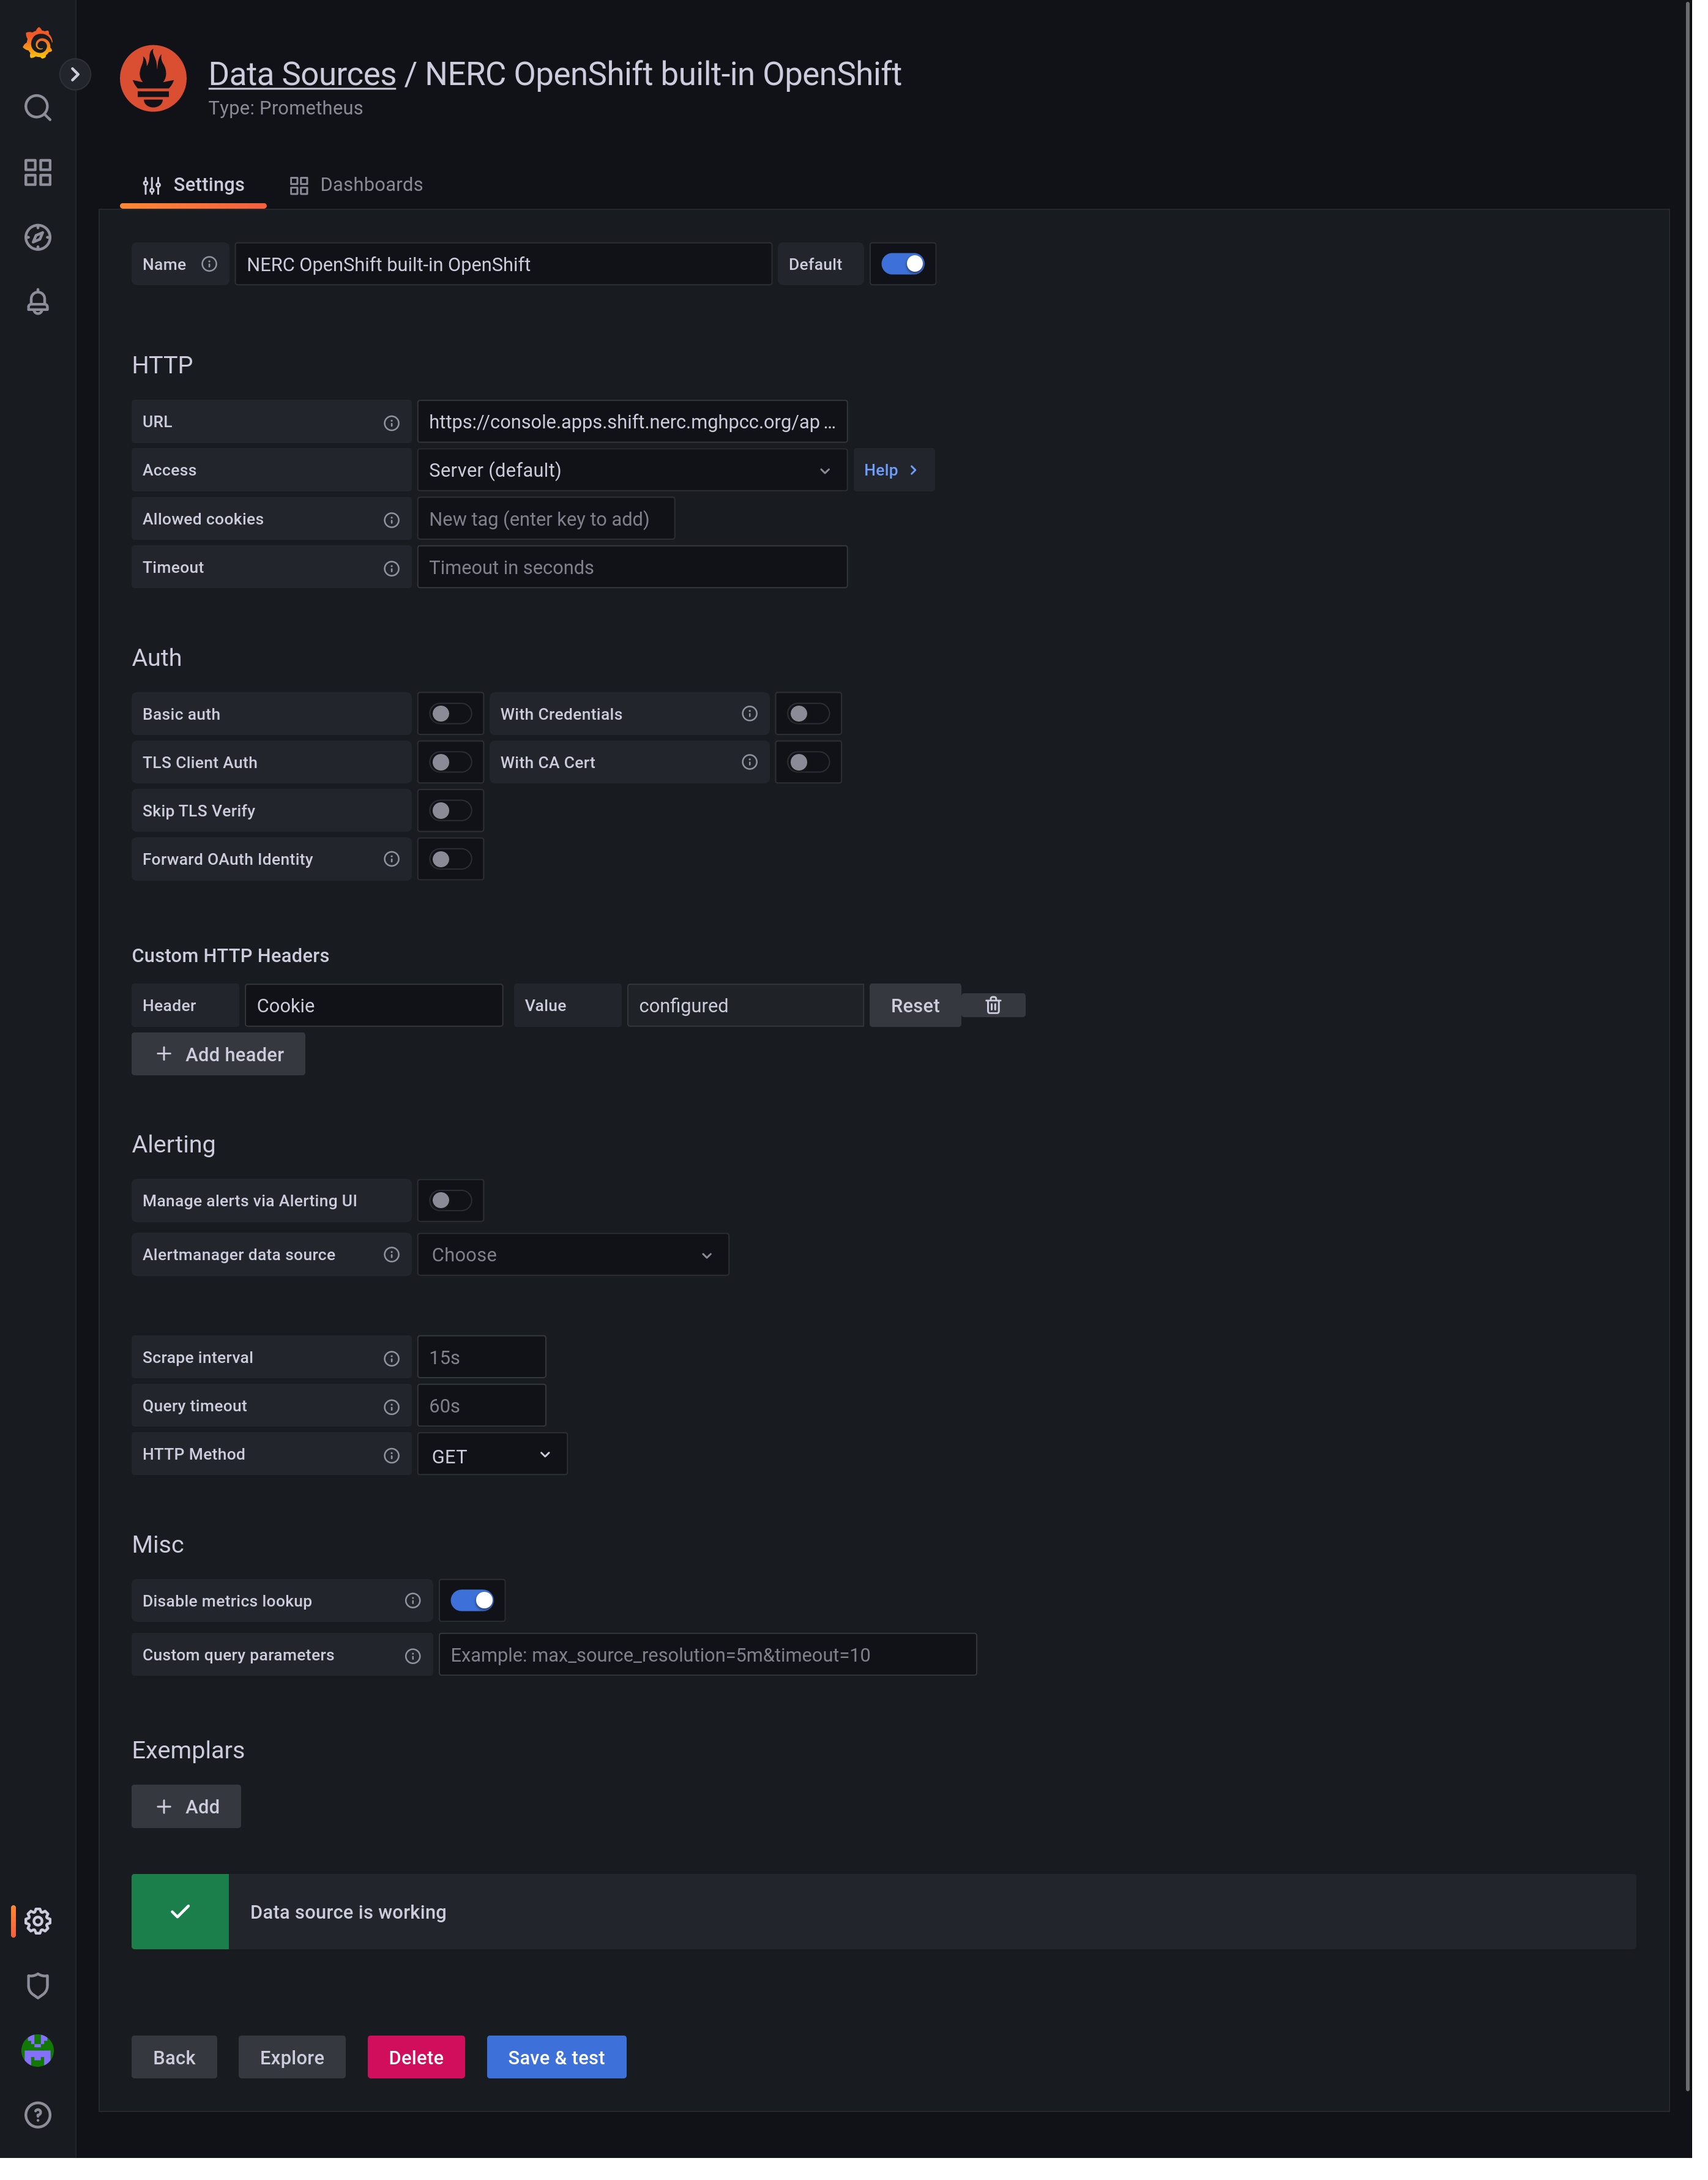Click info icon for Custom query parameters
The height and width of the screenshot is (2180, 1708).
pyautogui.click(x=416, y=1672)
